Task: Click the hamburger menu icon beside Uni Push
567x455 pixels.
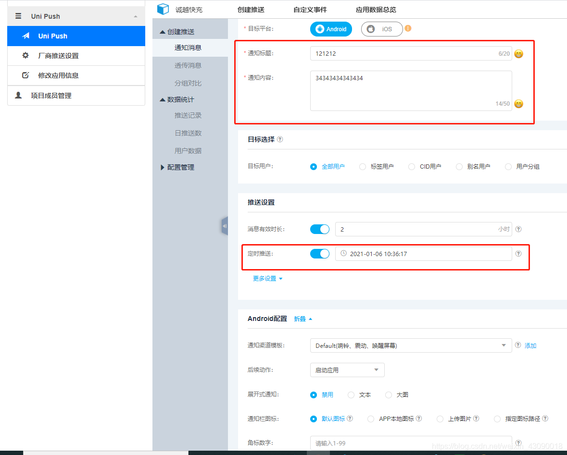Action: [x=18, y=16]
